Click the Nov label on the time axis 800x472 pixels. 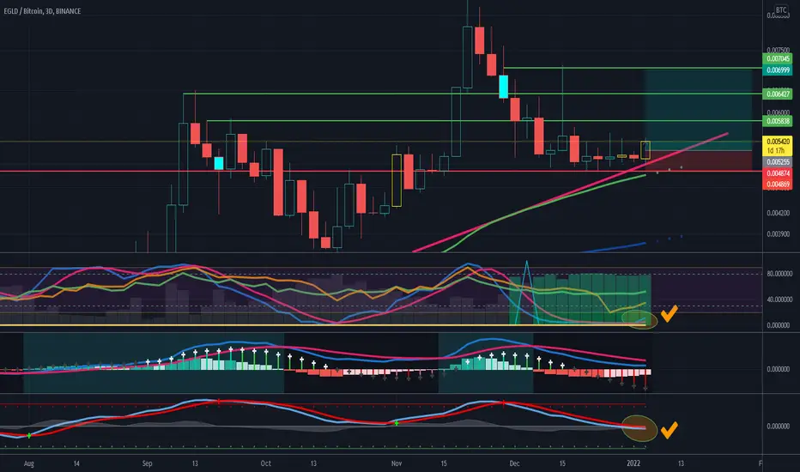click(x=397, y=463)
